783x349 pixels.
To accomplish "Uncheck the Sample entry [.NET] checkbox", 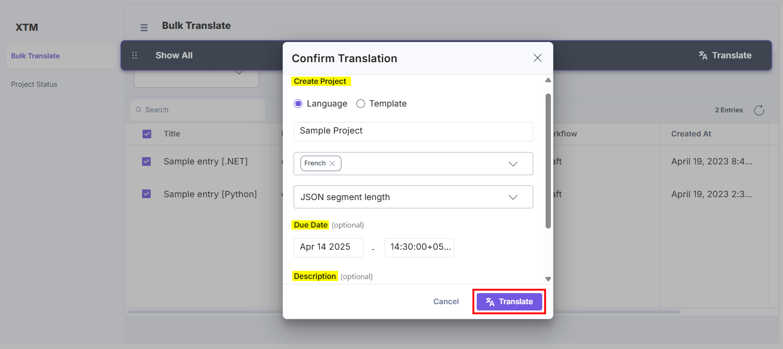I will pos(146,161).
